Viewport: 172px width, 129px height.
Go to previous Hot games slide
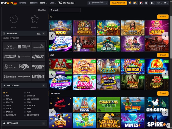pos(52,36)
